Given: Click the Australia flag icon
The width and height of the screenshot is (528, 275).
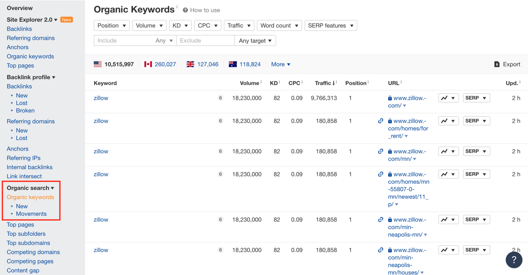Looking at the screenshot, I should click(233, 64).
